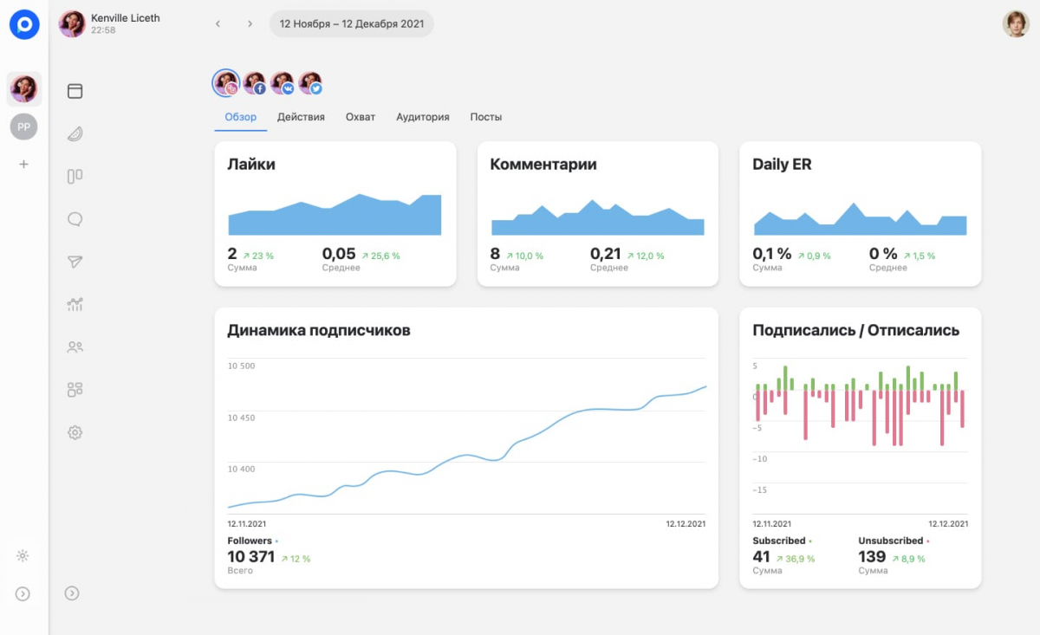This screenshot has width=1040, height=635.
Task: Expand the inner sidebar with the arrow
Action: [x=73, y=593]
